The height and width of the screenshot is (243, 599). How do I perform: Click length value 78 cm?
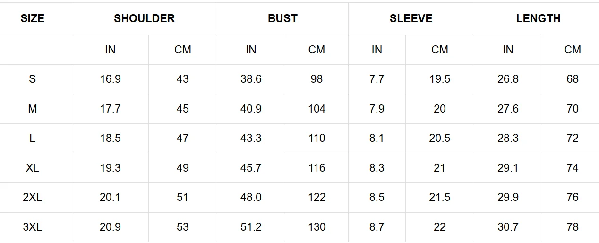(573, 227)
